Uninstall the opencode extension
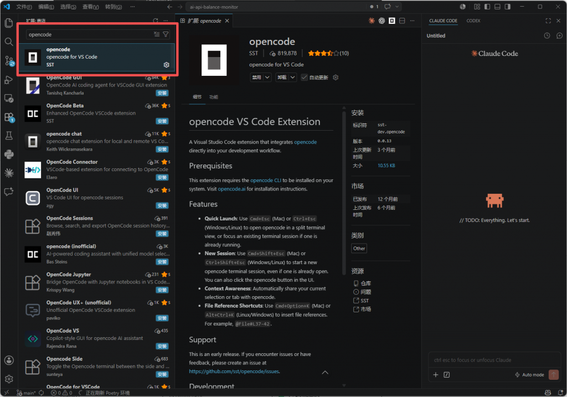Image resolution: width=567 pixels, height=397 pixels. click(282, 78)
